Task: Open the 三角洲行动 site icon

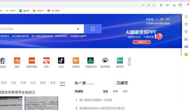Action: (x=90, y=61)
